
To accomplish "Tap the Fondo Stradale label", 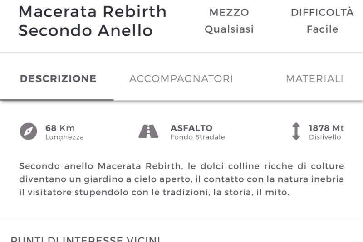I will [198, 137].
